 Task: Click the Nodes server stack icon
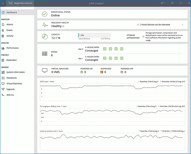point(44,54)
